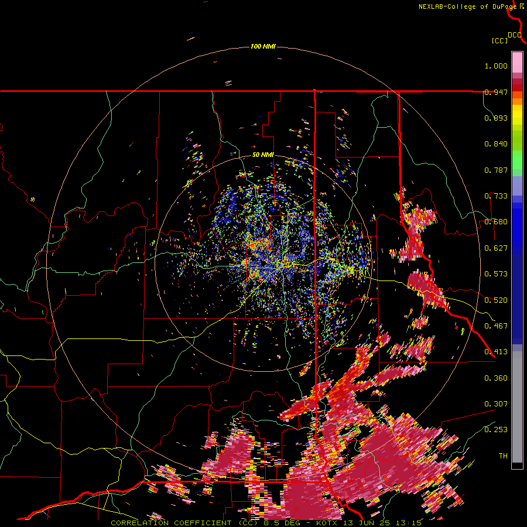The image size is (527, 527).
Task: Click the 0.253 color scale value
Action: [x=496, y=430]
